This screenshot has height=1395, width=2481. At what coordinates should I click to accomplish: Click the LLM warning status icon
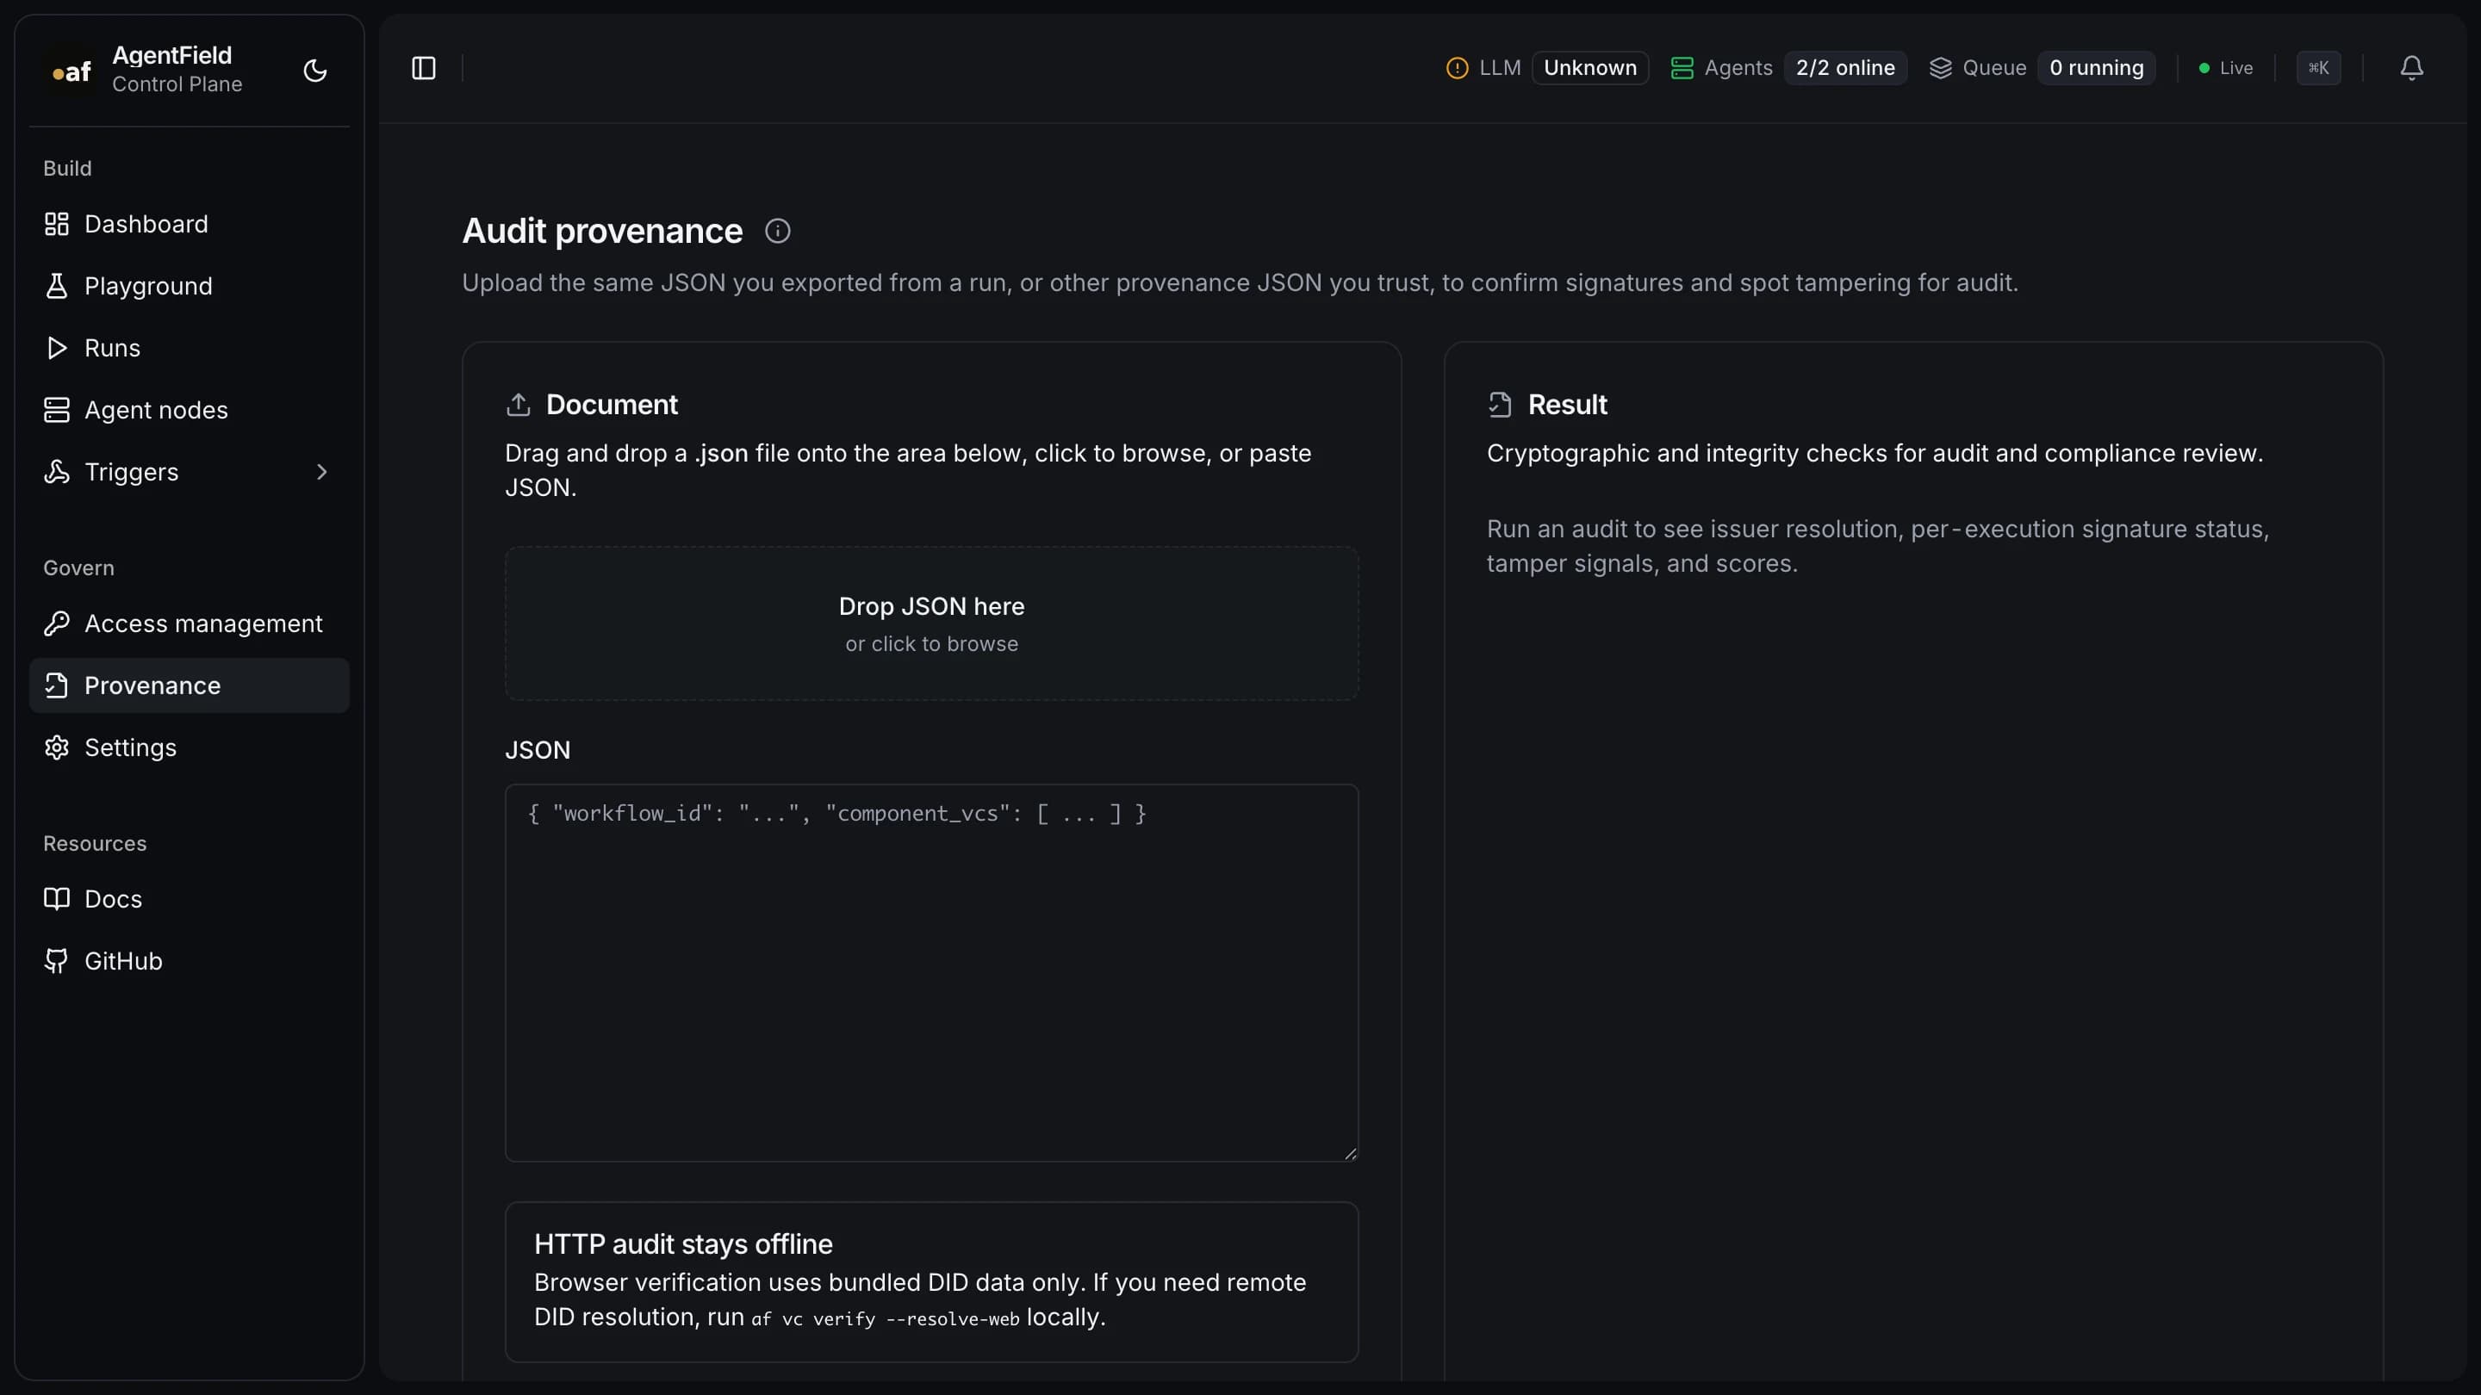point(1458,68)
